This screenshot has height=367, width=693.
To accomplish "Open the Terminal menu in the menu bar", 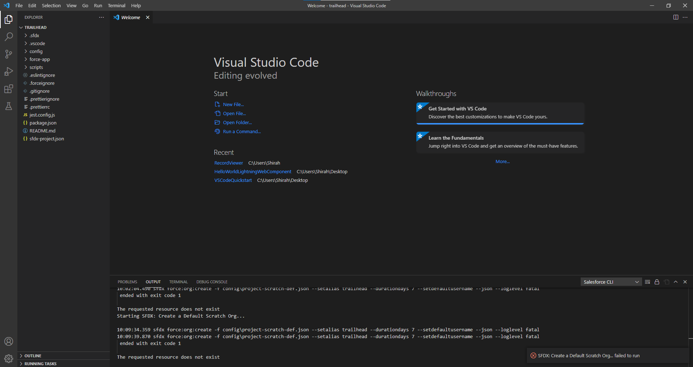I will tap(116, 5).
